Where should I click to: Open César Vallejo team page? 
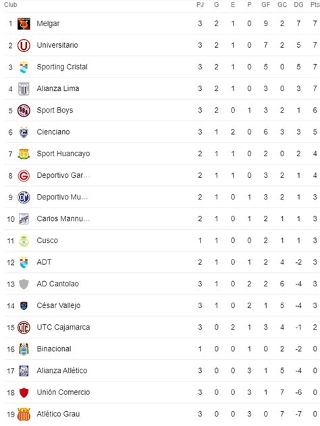(x=59, y=305)
